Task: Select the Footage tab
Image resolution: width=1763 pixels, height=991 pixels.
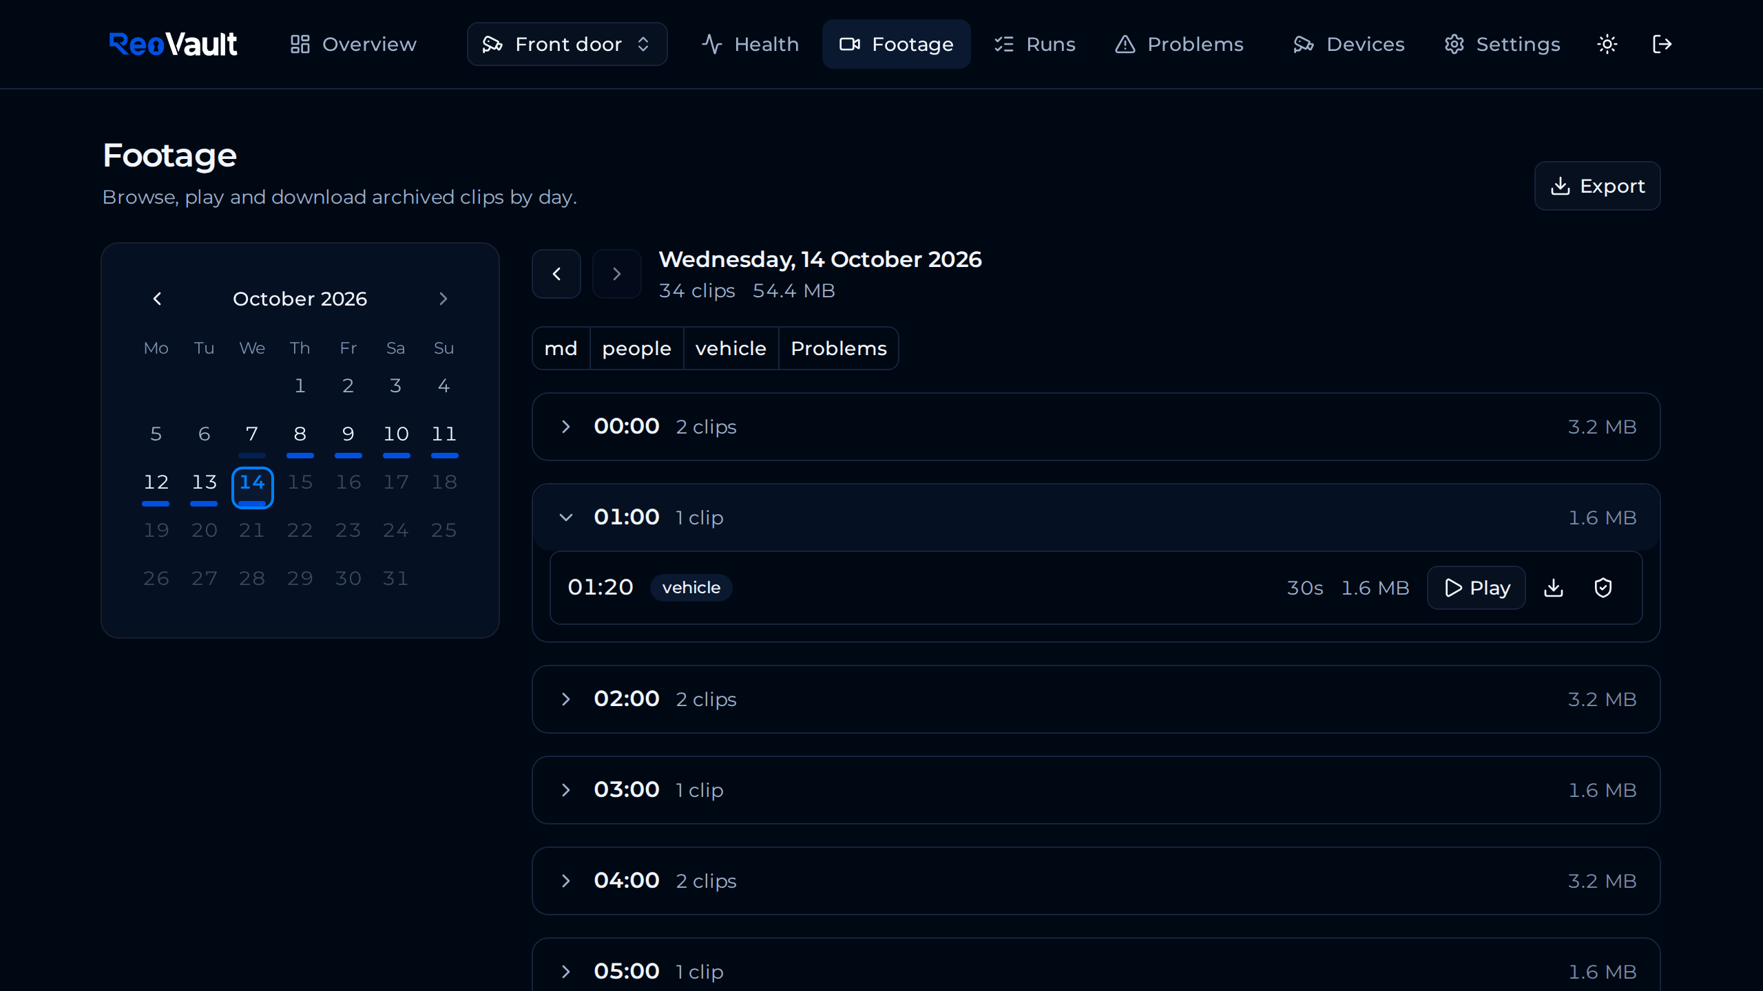Action: [x=897, y=44]
